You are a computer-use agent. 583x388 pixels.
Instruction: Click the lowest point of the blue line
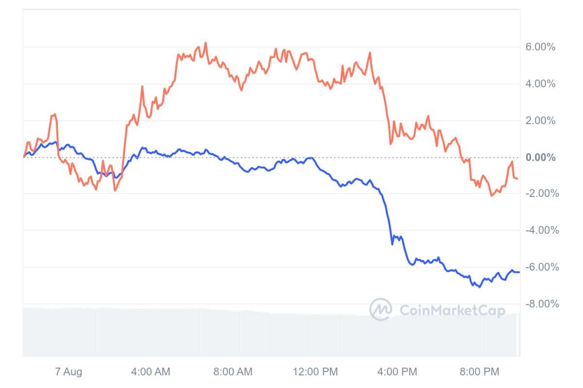480,287
